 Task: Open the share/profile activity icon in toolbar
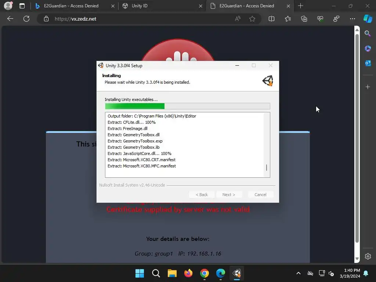(x=336, y=19)
